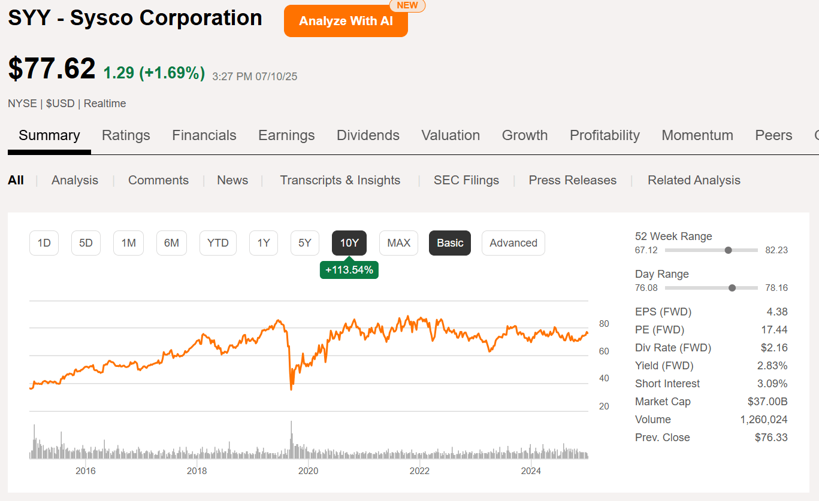Filter feed by Analysis
819x501 pixels.
tap(75, 180)
